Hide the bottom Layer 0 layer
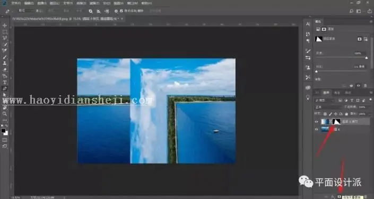The height and width of the screenshot is (199, 374). pos(317,129)
